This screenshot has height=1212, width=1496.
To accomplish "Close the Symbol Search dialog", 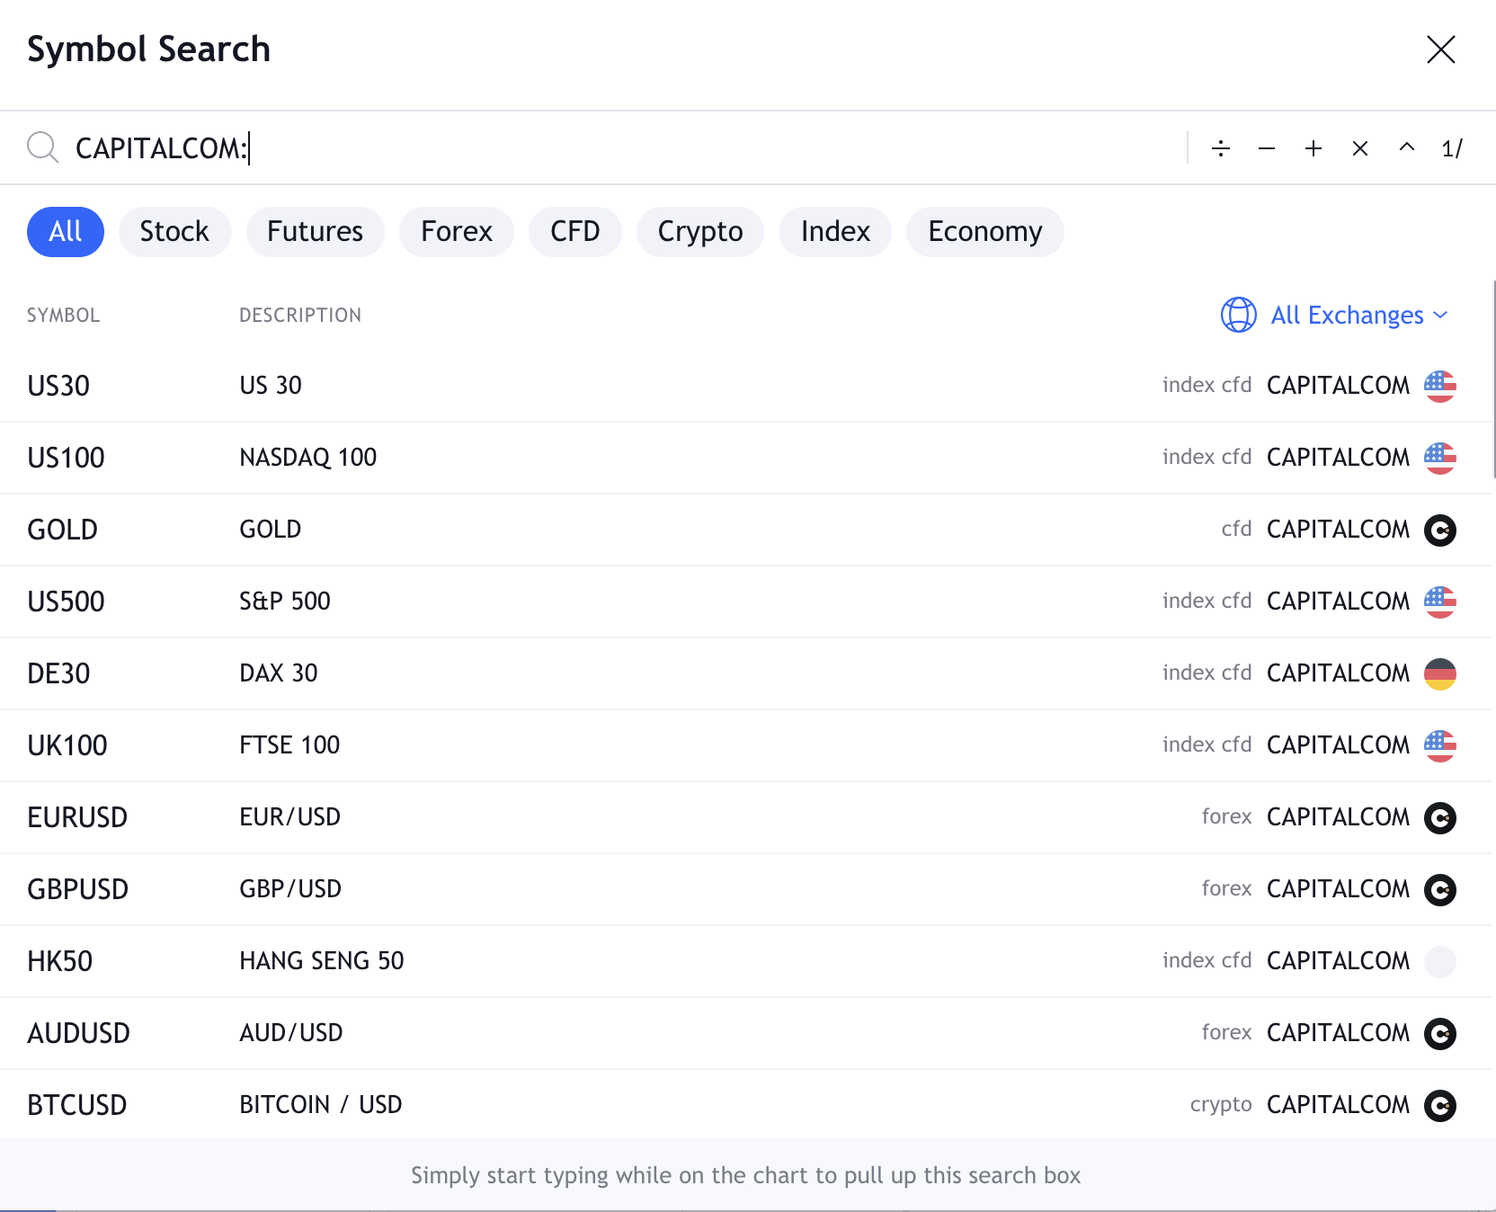I will pos(1441,50).
